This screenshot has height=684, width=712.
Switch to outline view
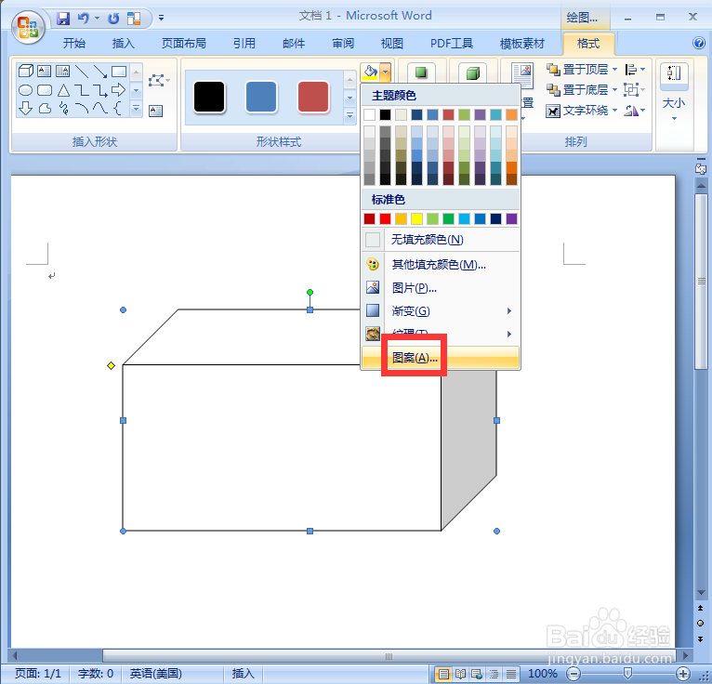coord(494,674)
